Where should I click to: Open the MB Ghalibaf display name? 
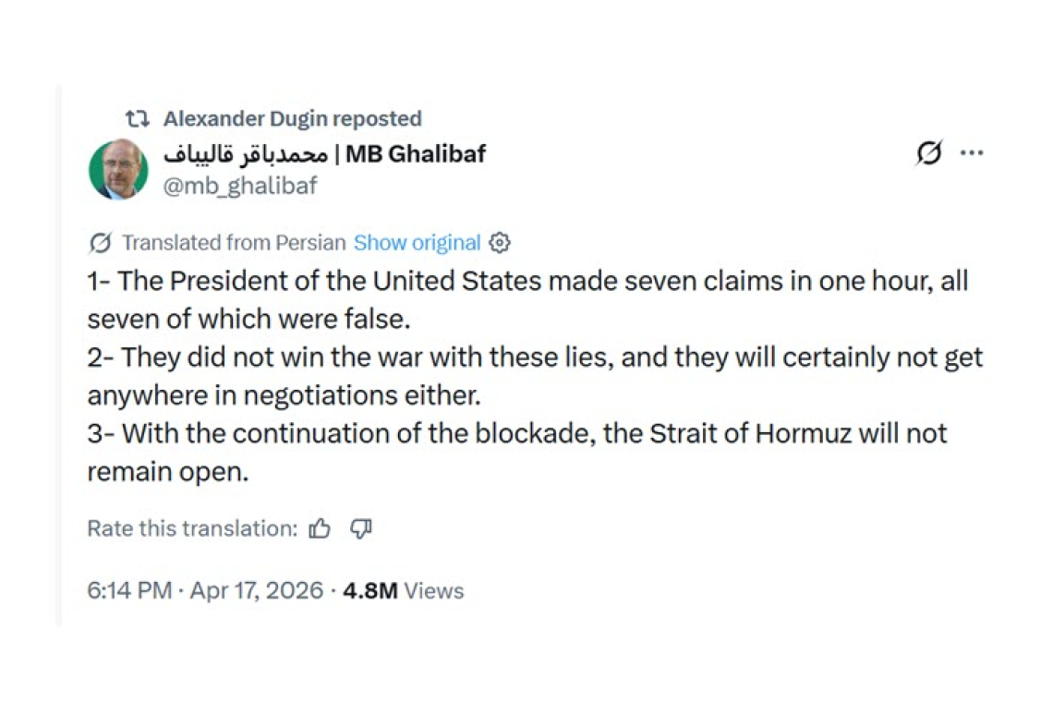pos(415,154)
